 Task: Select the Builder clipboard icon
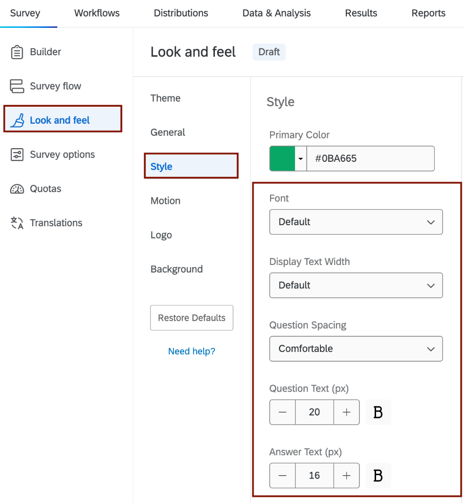point(17,51)
